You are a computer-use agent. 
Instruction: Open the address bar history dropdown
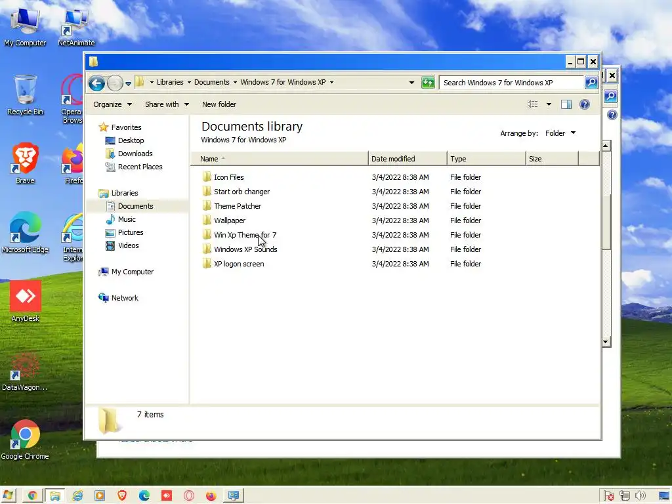tap(411, 82)
